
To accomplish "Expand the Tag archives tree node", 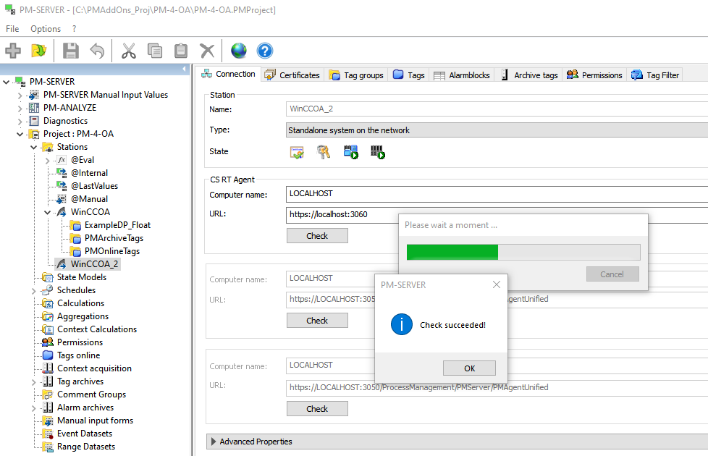I will tap(34, 381).
